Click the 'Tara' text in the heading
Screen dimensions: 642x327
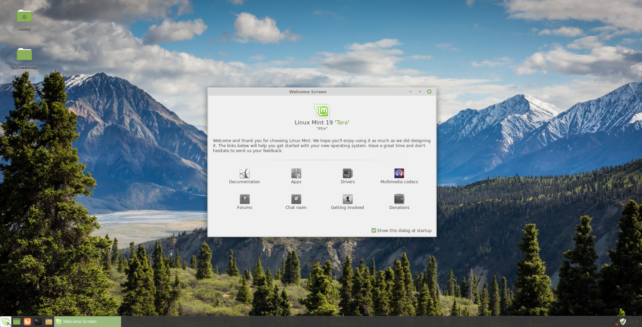coord(342,123)
